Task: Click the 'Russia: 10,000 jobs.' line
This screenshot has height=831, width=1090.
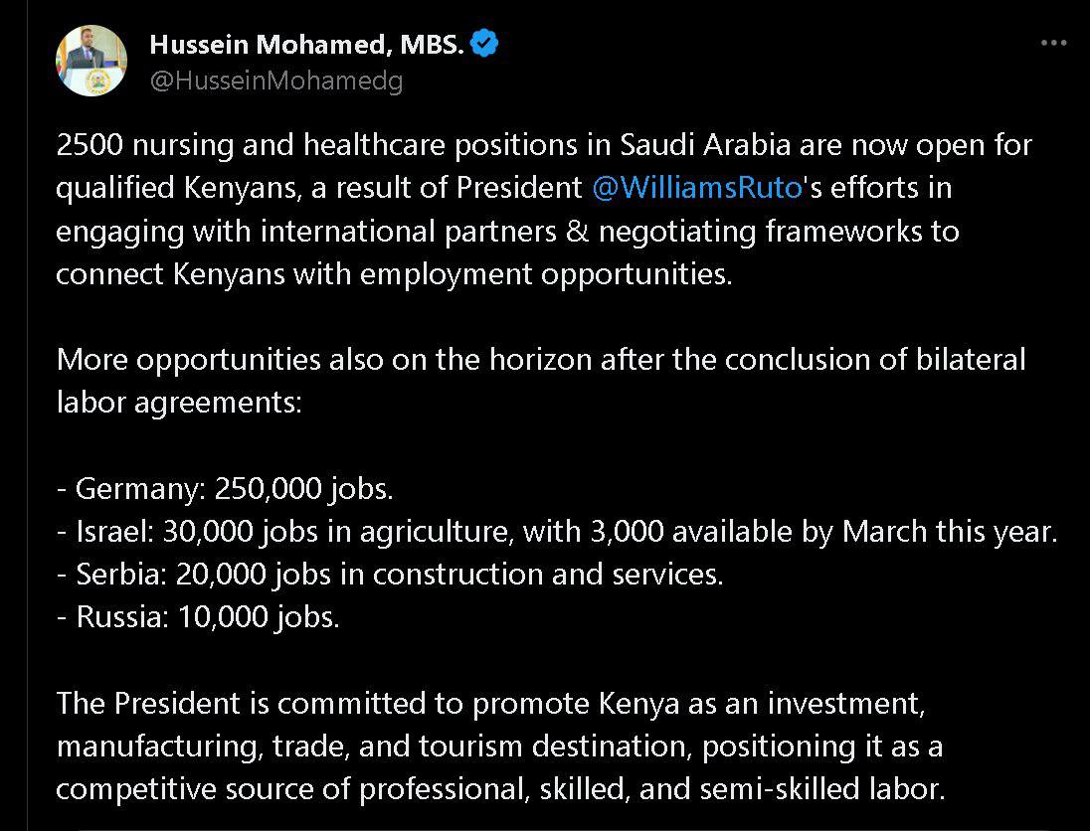Action: point(198,617)
